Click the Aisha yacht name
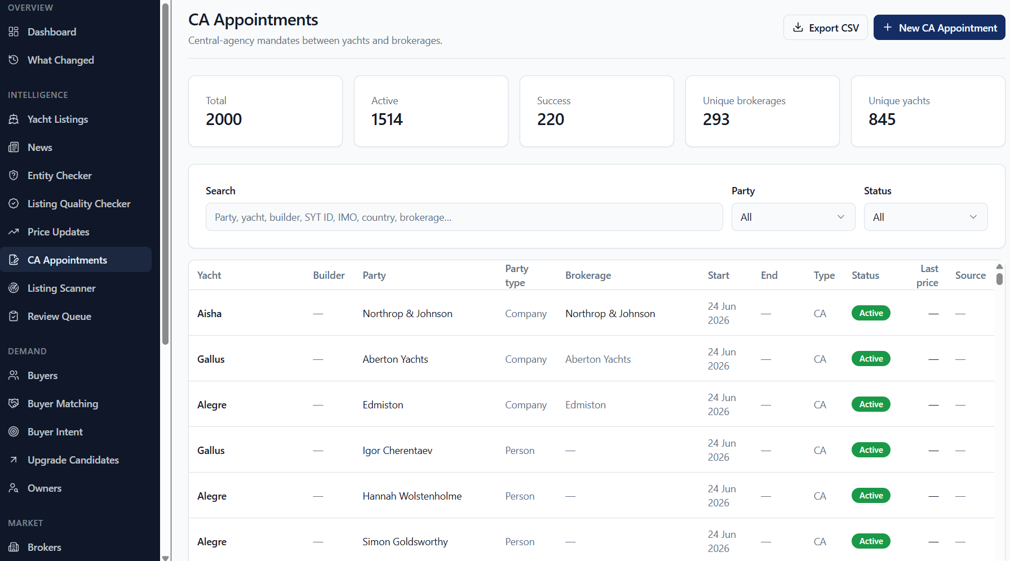Screen dimensions: 1010x561 pyautogui.click(x=209, y=314)
